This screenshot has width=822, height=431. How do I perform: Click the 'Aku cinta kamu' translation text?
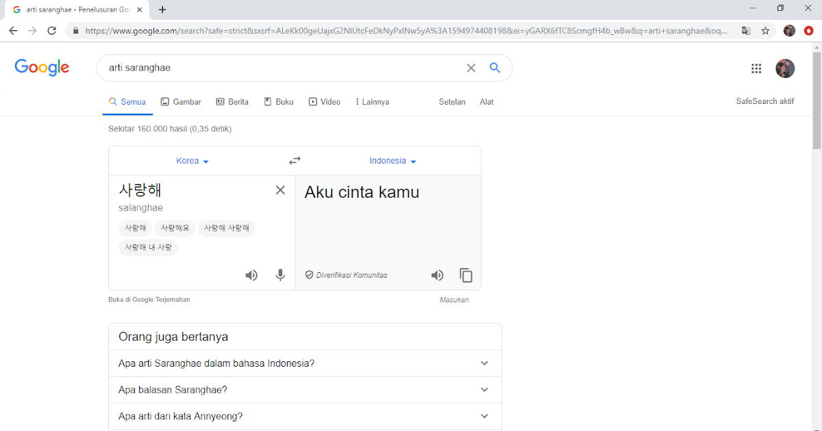coord(362,192)
